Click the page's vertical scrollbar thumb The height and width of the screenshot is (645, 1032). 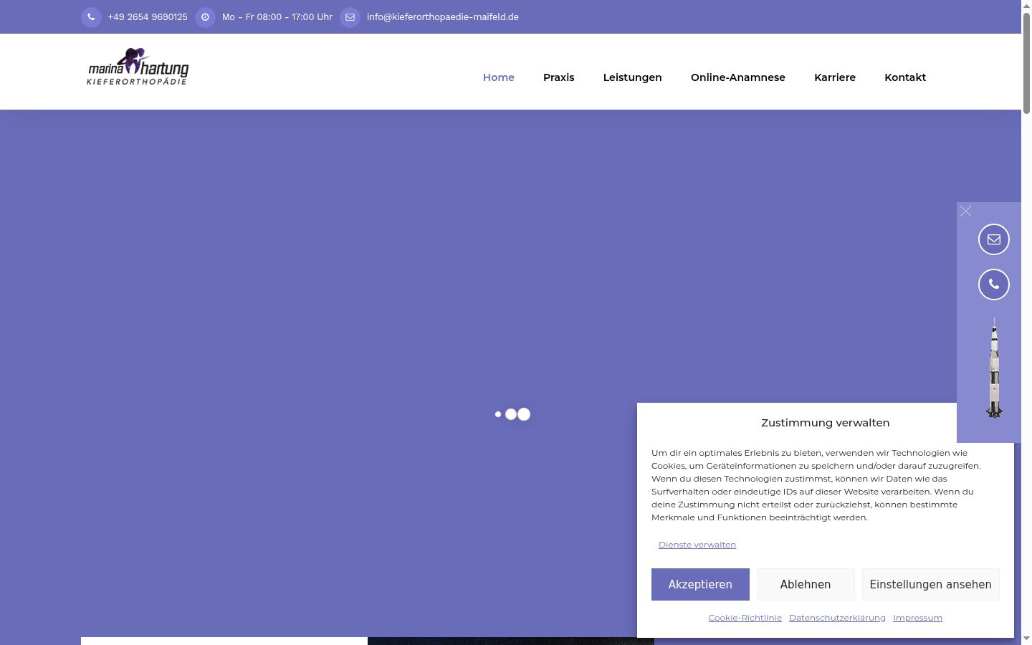click(1026, 62)
